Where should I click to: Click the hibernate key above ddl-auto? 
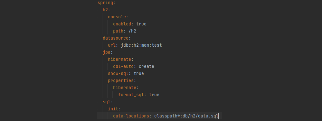pyautogui.click(x=119, y=60)
